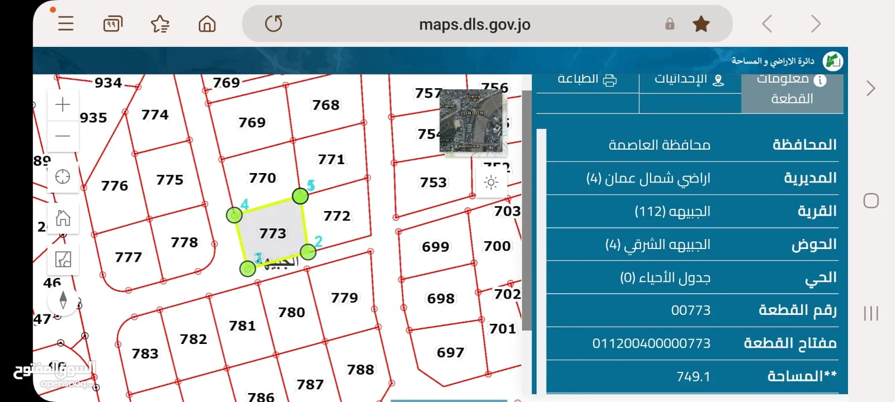Screen dimensions: 895x402
Task: Click the محافظة العاصمة value
Action: pos(660,145)
